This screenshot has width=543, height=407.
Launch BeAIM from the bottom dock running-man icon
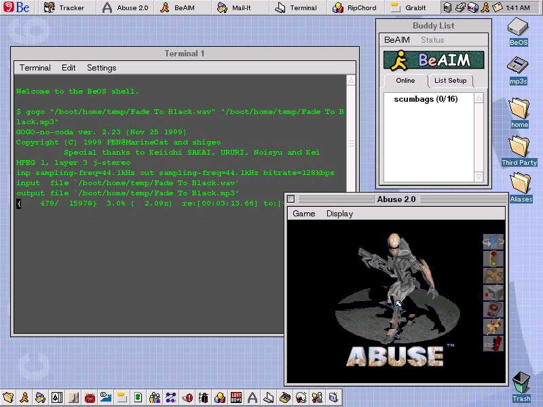(x=24, y=398)
